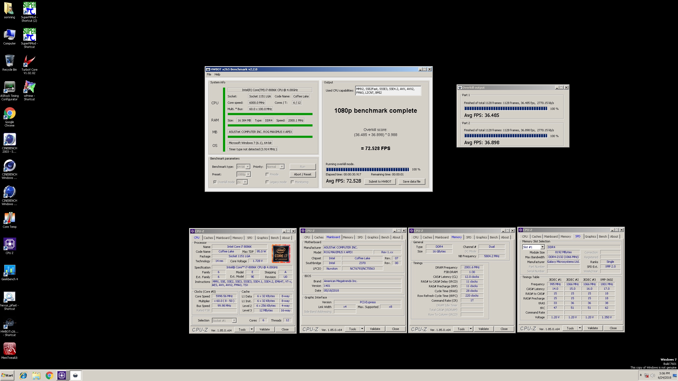Viewport: 678px width, 381px height.
Task: Expand Tools dropdown arrow in CPU-Z SPD window
Action: click(x=580, y=328)
